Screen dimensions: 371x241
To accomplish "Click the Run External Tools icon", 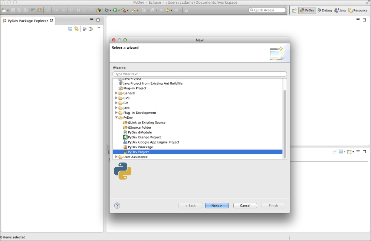I will (124, 10).
